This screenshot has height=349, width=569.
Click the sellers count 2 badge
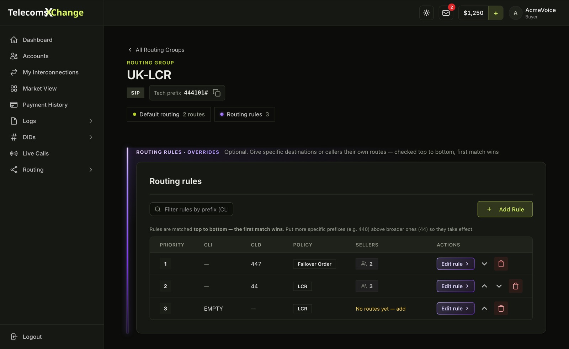pos(367,264)
